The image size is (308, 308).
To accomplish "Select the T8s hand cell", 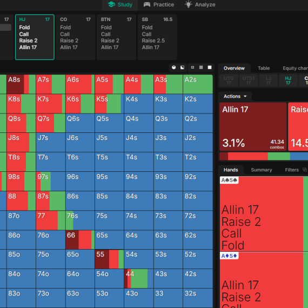I will tap(21, 162).
